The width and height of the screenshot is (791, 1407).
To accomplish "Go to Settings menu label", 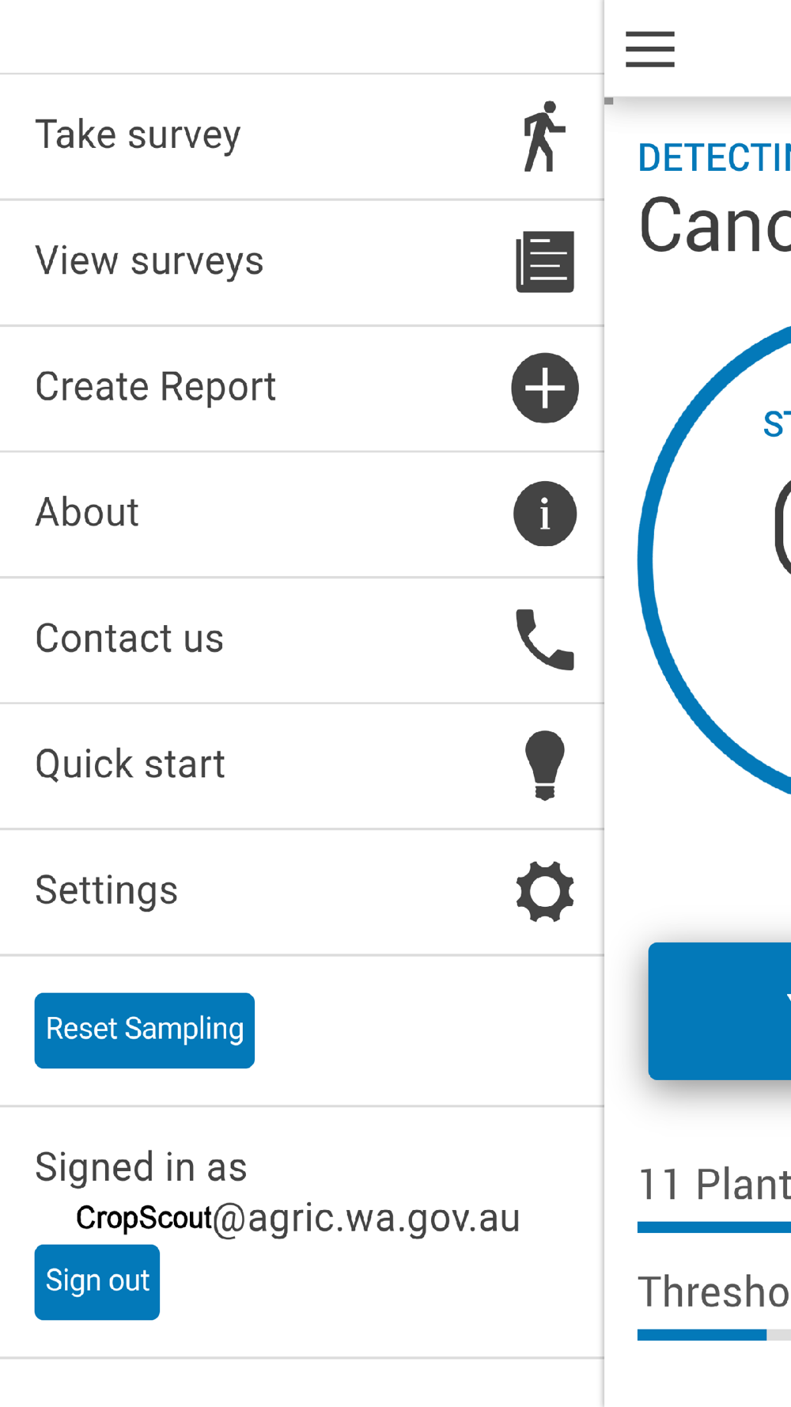I will coord(107,890).
